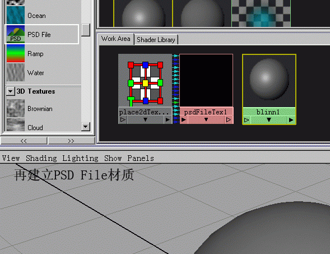Click the Ocean label
Screen dimensions: 330x254
(x=36, y=16)
